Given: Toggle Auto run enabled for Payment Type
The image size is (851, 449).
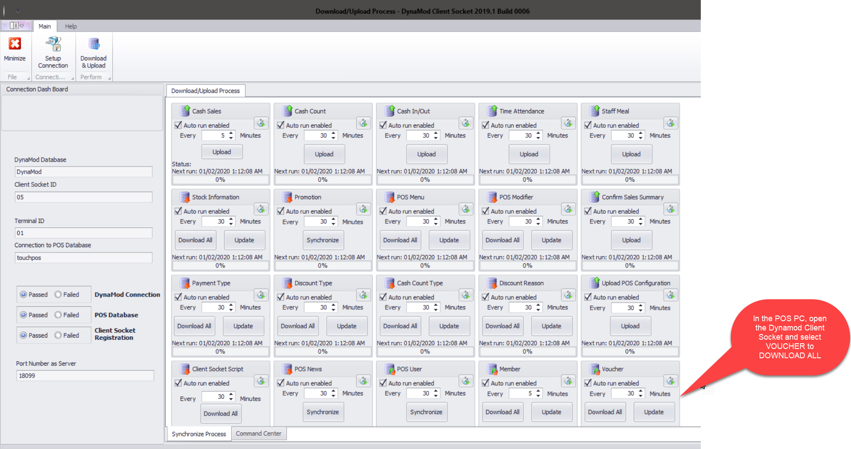Looking at the screenshot, I should coord(178,297).
